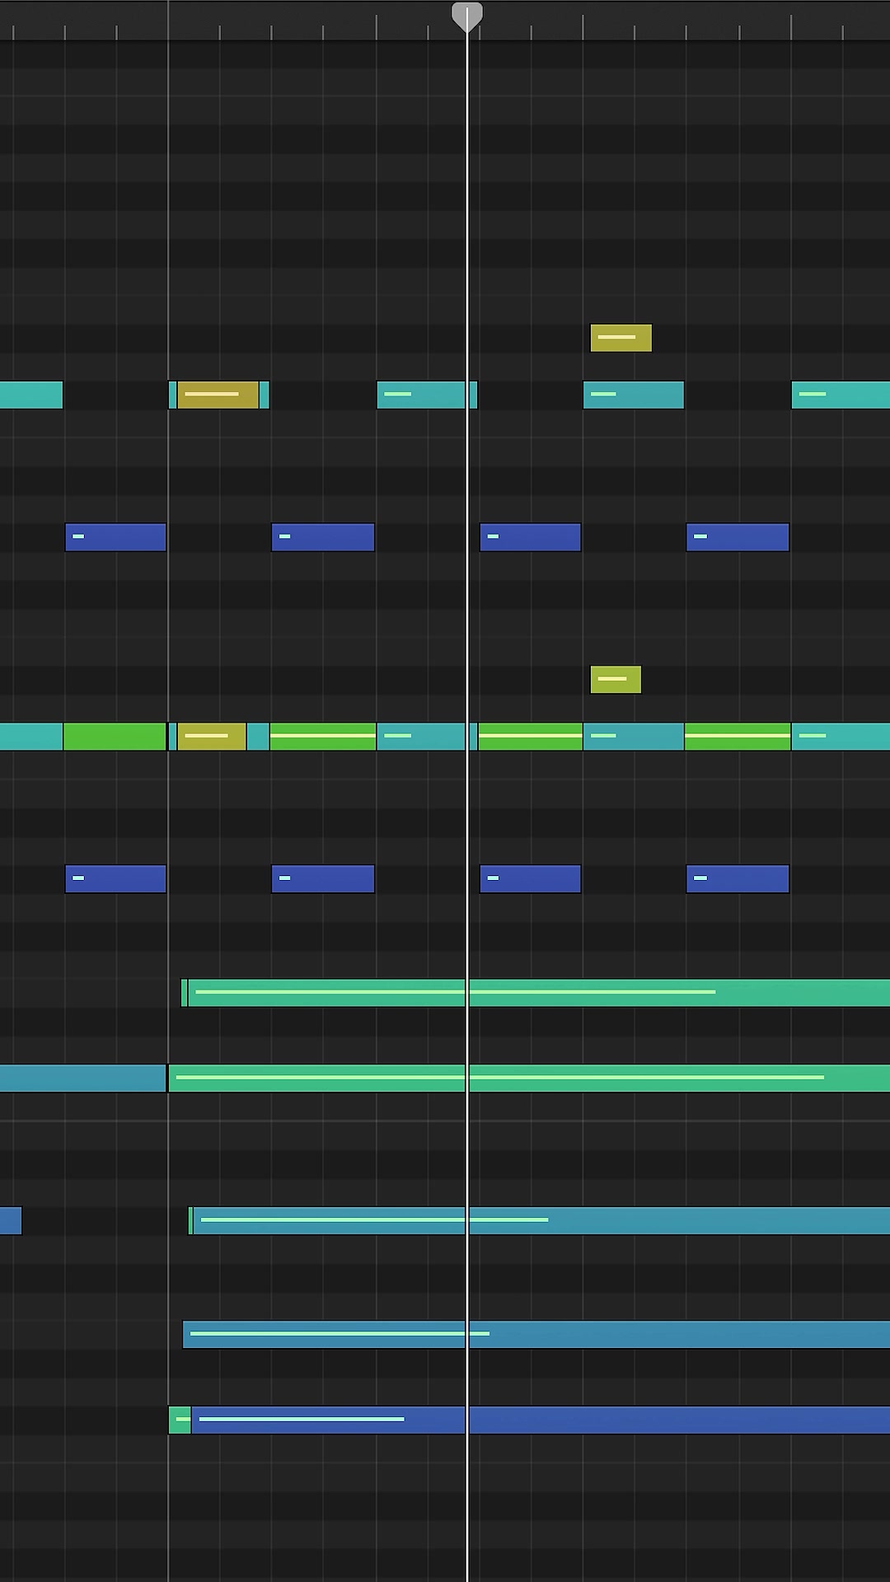Select the third blue note in the upper blue row
The image size is (890, 1582).
530,537
